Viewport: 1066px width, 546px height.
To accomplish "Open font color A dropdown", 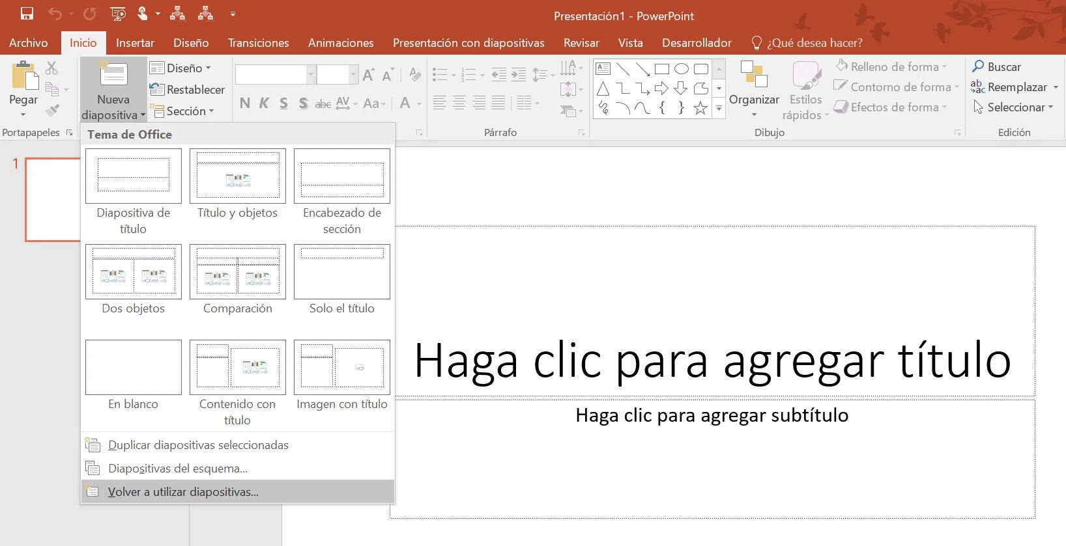I will (411, 103).
